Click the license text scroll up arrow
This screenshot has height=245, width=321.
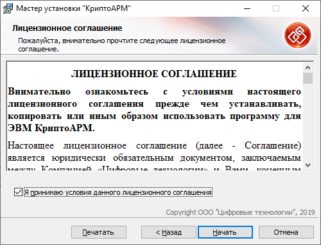tap(308, 68)
